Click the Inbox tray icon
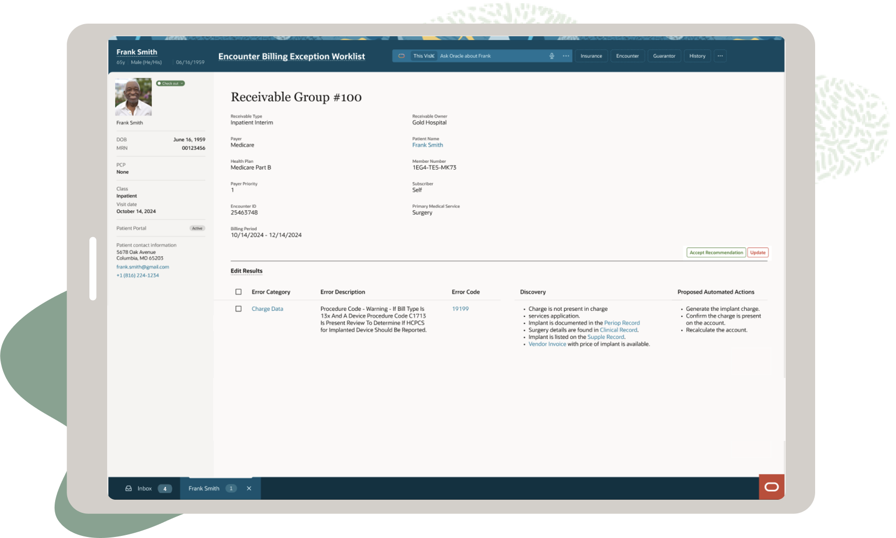The height and width of the screenshot is (538, 896). pos(128,489)
